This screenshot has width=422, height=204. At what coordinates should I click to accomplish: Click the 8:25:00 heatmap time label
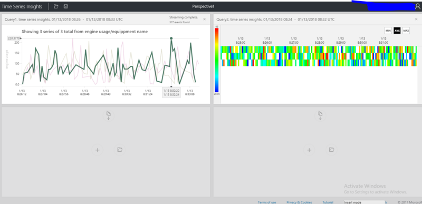[x=241, y=41]
